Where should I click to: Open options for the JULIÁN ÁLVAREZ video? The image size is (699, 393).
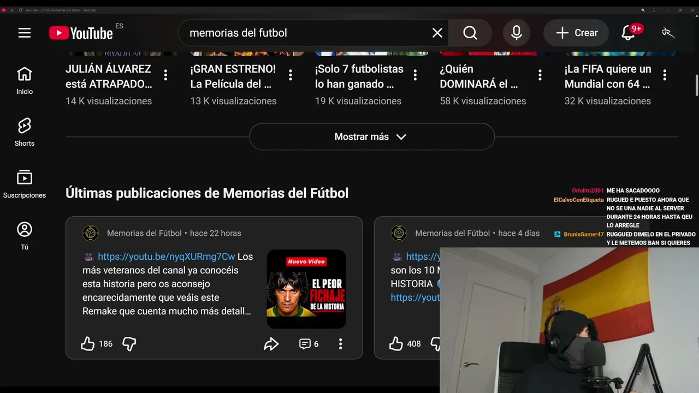click(x=165, y=75)
